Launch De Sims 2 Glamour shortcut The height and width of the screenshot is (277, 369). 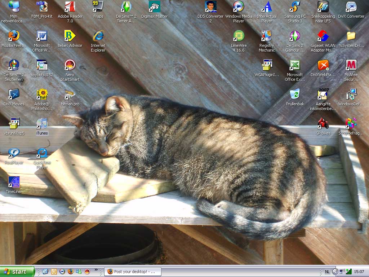(295, 41)
